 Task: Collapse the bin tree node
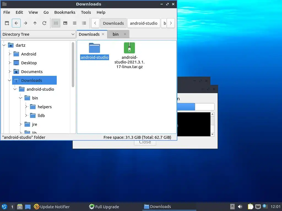tap(20, 98)
